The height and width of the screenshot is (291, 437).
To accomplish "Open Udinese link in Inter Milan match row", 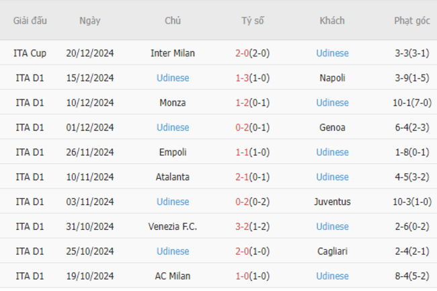I will coord(332,53).
